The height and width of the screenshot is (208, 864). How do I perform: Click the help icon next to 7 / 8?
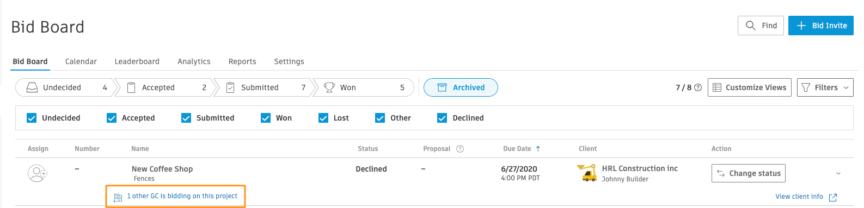[698, 87]
